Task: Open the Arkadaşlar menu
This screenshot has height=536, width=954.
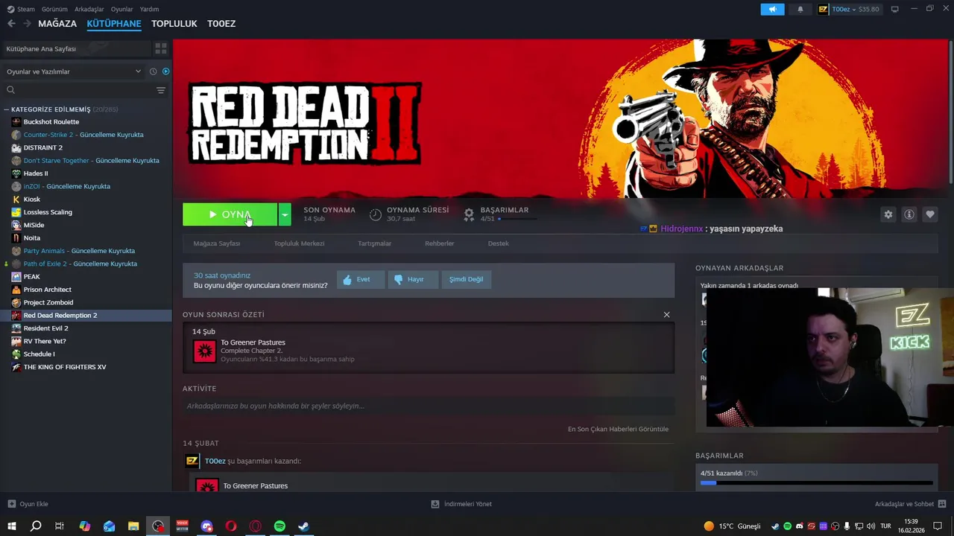Action: 89,9
